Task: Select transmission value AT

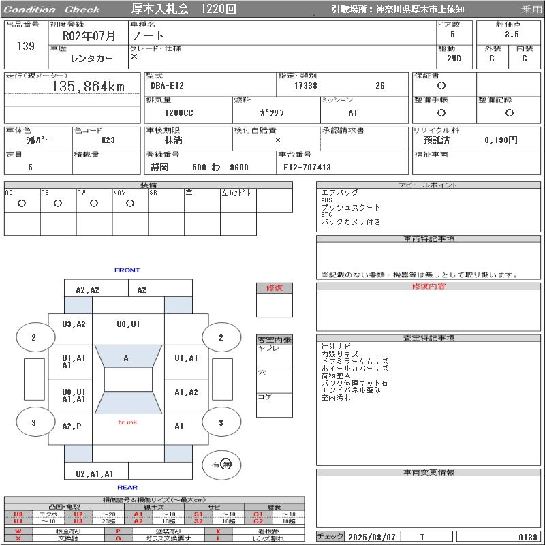Action: pyautogui.click(x=353, y=113)
